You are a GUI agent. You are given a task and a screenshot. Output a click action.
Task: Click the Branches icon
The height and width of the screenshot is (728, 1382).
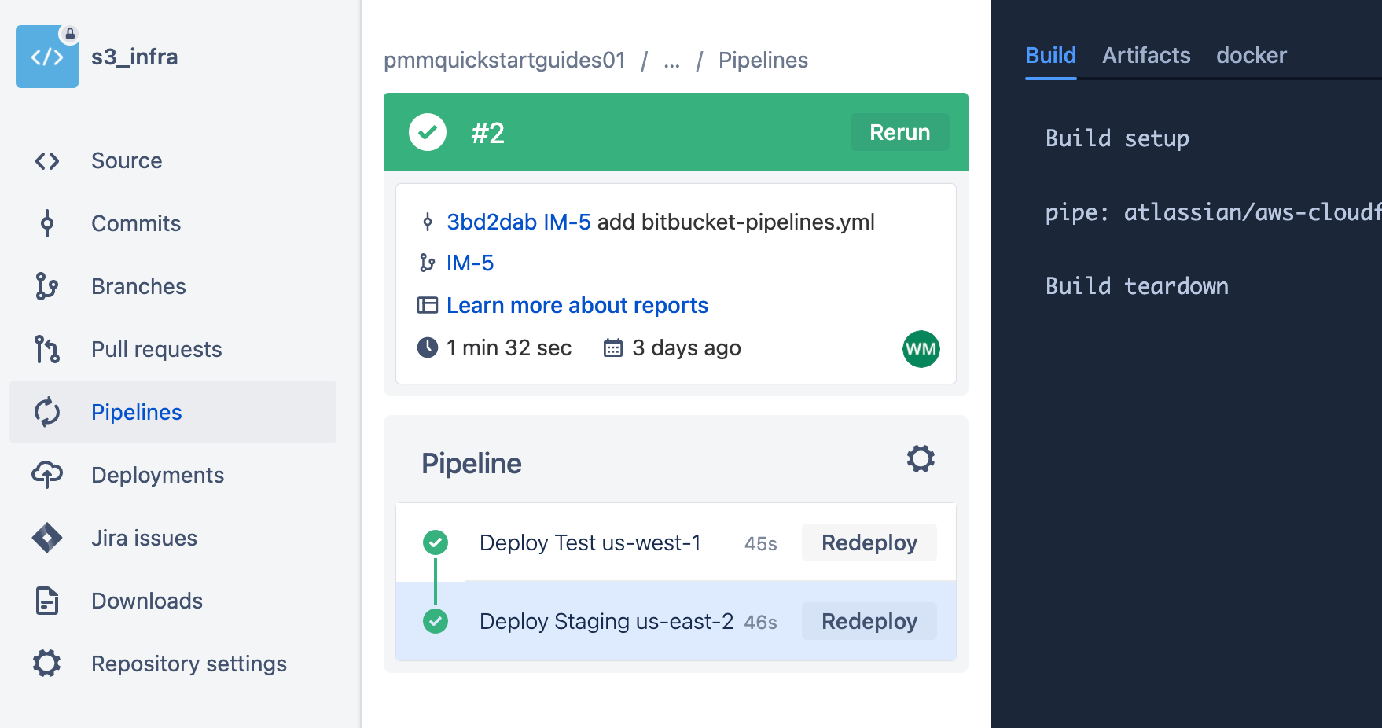tap(47, 286)
